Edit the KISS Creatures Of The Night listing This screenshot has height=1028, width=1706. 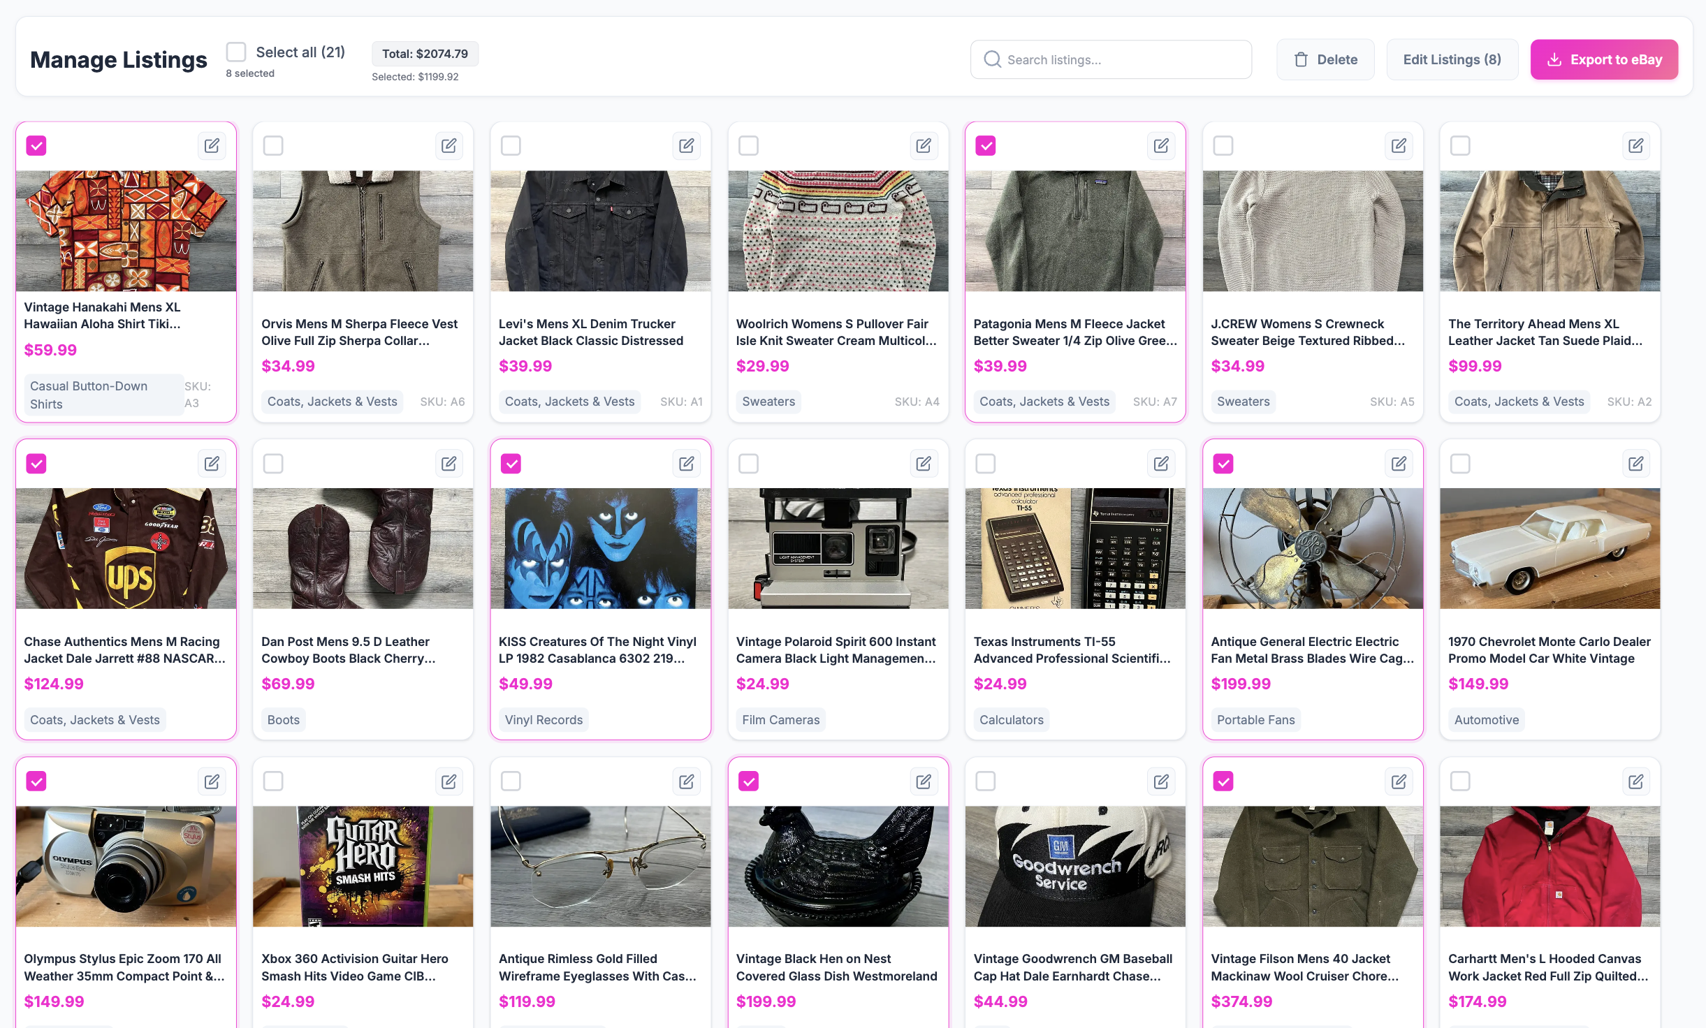[x=686, y=463]
